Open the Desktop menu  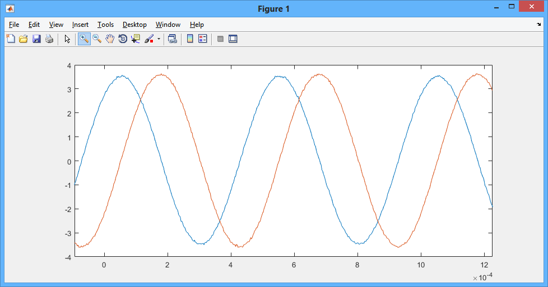(134, 25)
